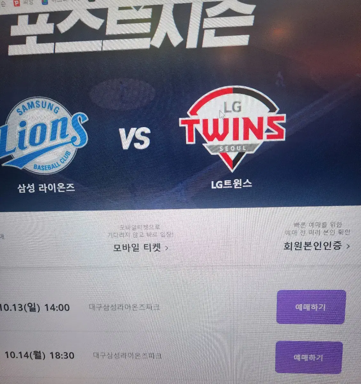361x384 pixels.
Task: Expand the chevron beside 모바일 티켓
Action: [166, 248]
